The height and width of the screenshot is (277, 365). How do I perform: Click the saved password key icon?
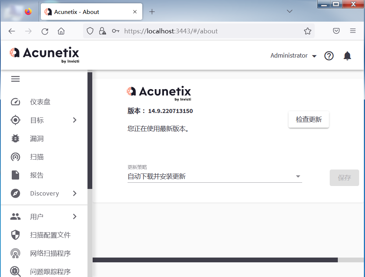point(116,31)
